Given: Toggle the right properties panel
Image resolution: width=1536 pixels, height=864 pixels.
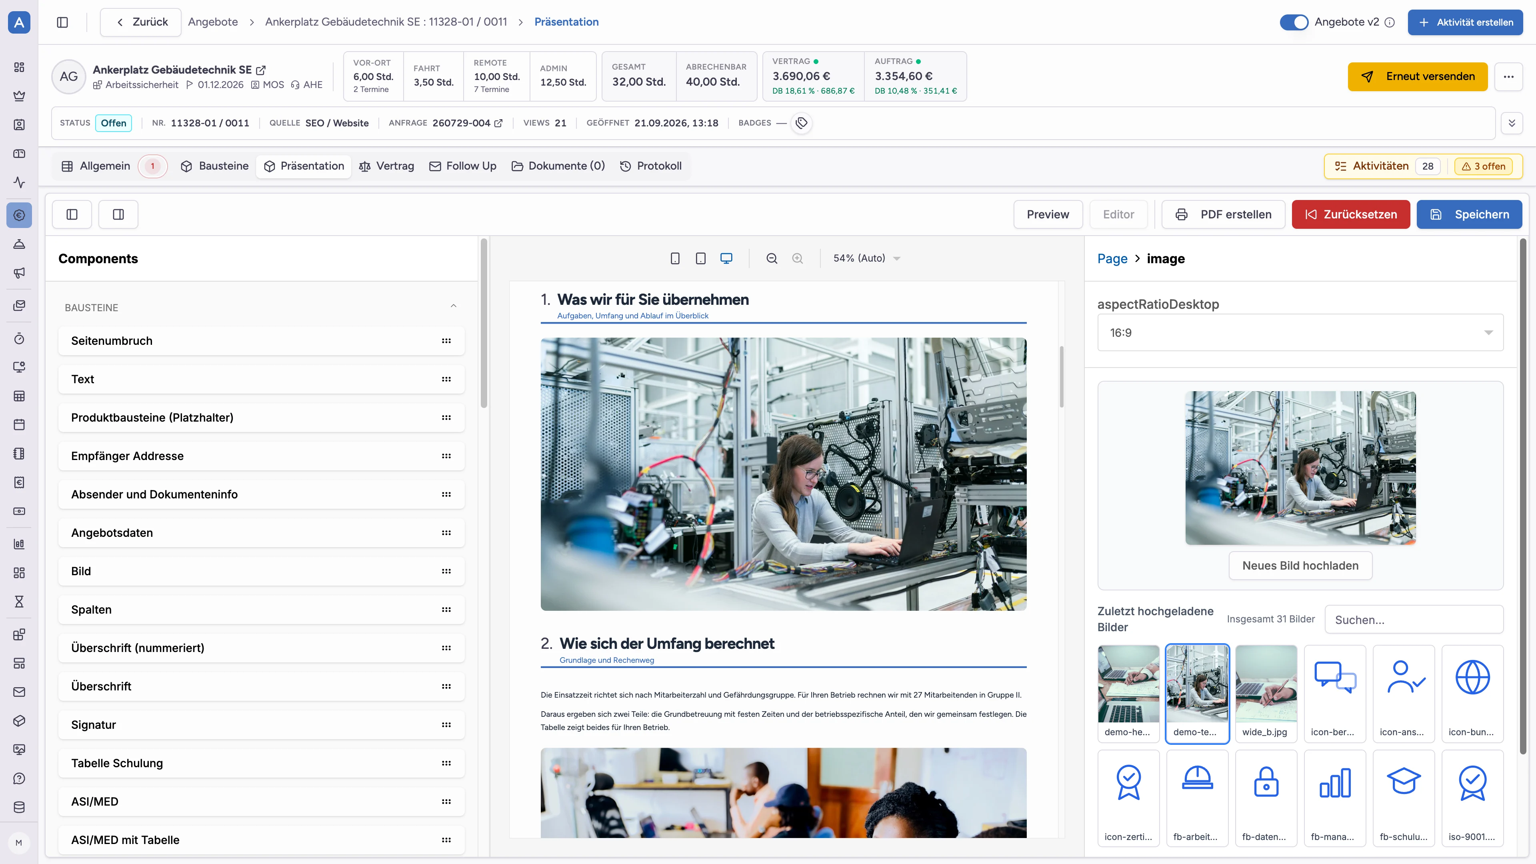Looking at the screenshot, I should click(x=118, y=215).
